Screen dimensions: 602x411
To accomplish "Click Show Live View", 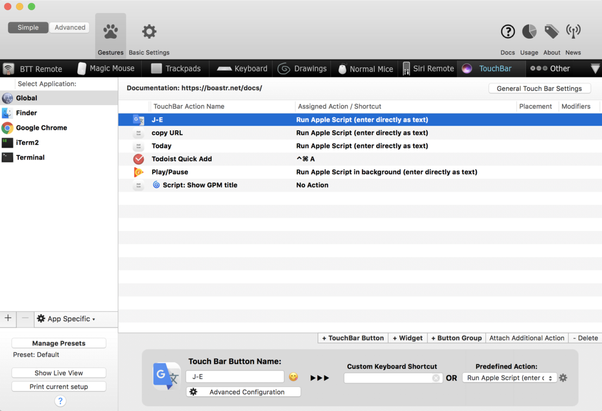I will (59, 373).
